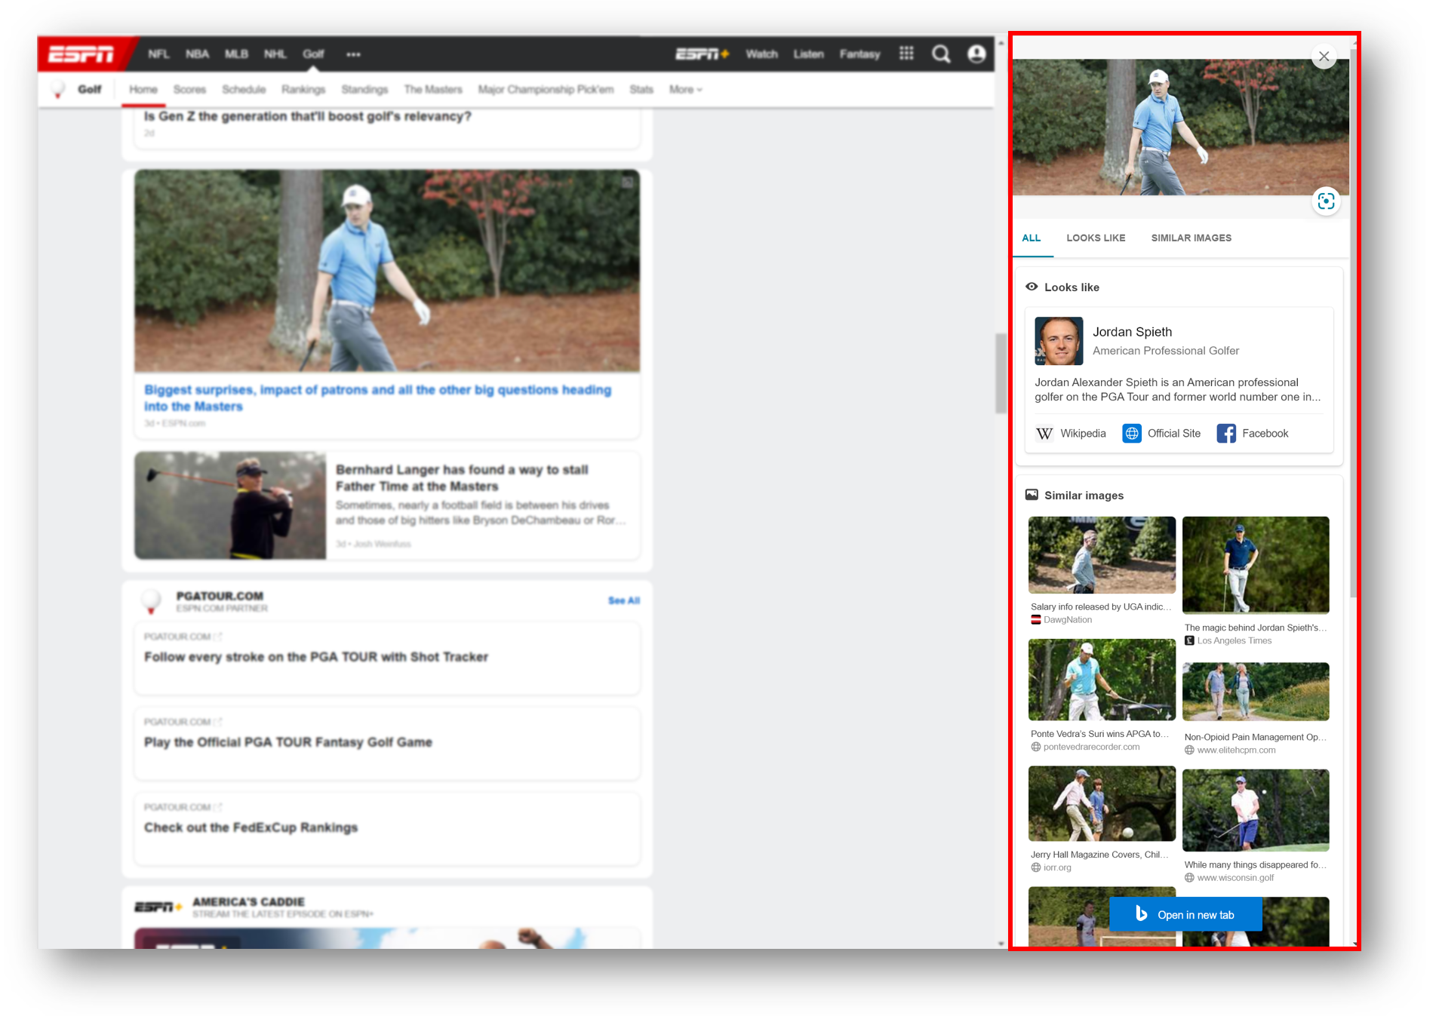Click Jordan Spieth's portrait thumbnail
Viewport: 1439px width, 1019px height.
point(1059,341)
